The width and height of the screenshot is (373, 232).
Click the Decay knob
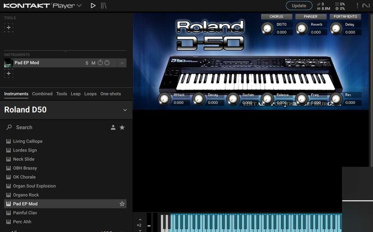(199, 99)
